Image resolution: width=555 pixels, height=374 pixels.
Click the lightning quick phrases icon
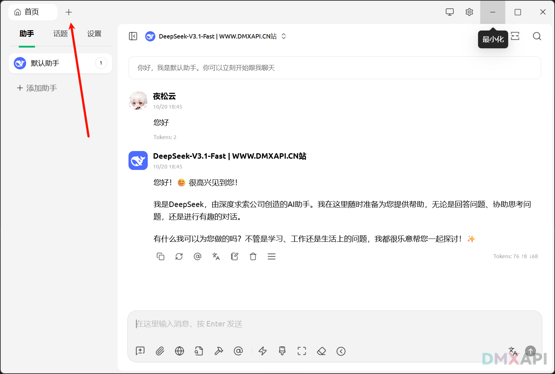(262, 351)
